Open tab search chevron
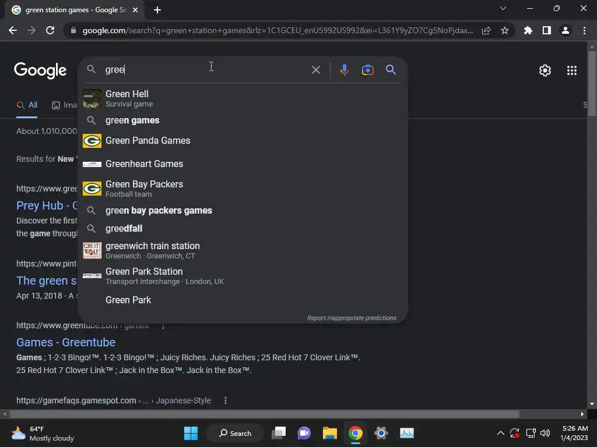 pyautogui.click(x=503, y=8)
